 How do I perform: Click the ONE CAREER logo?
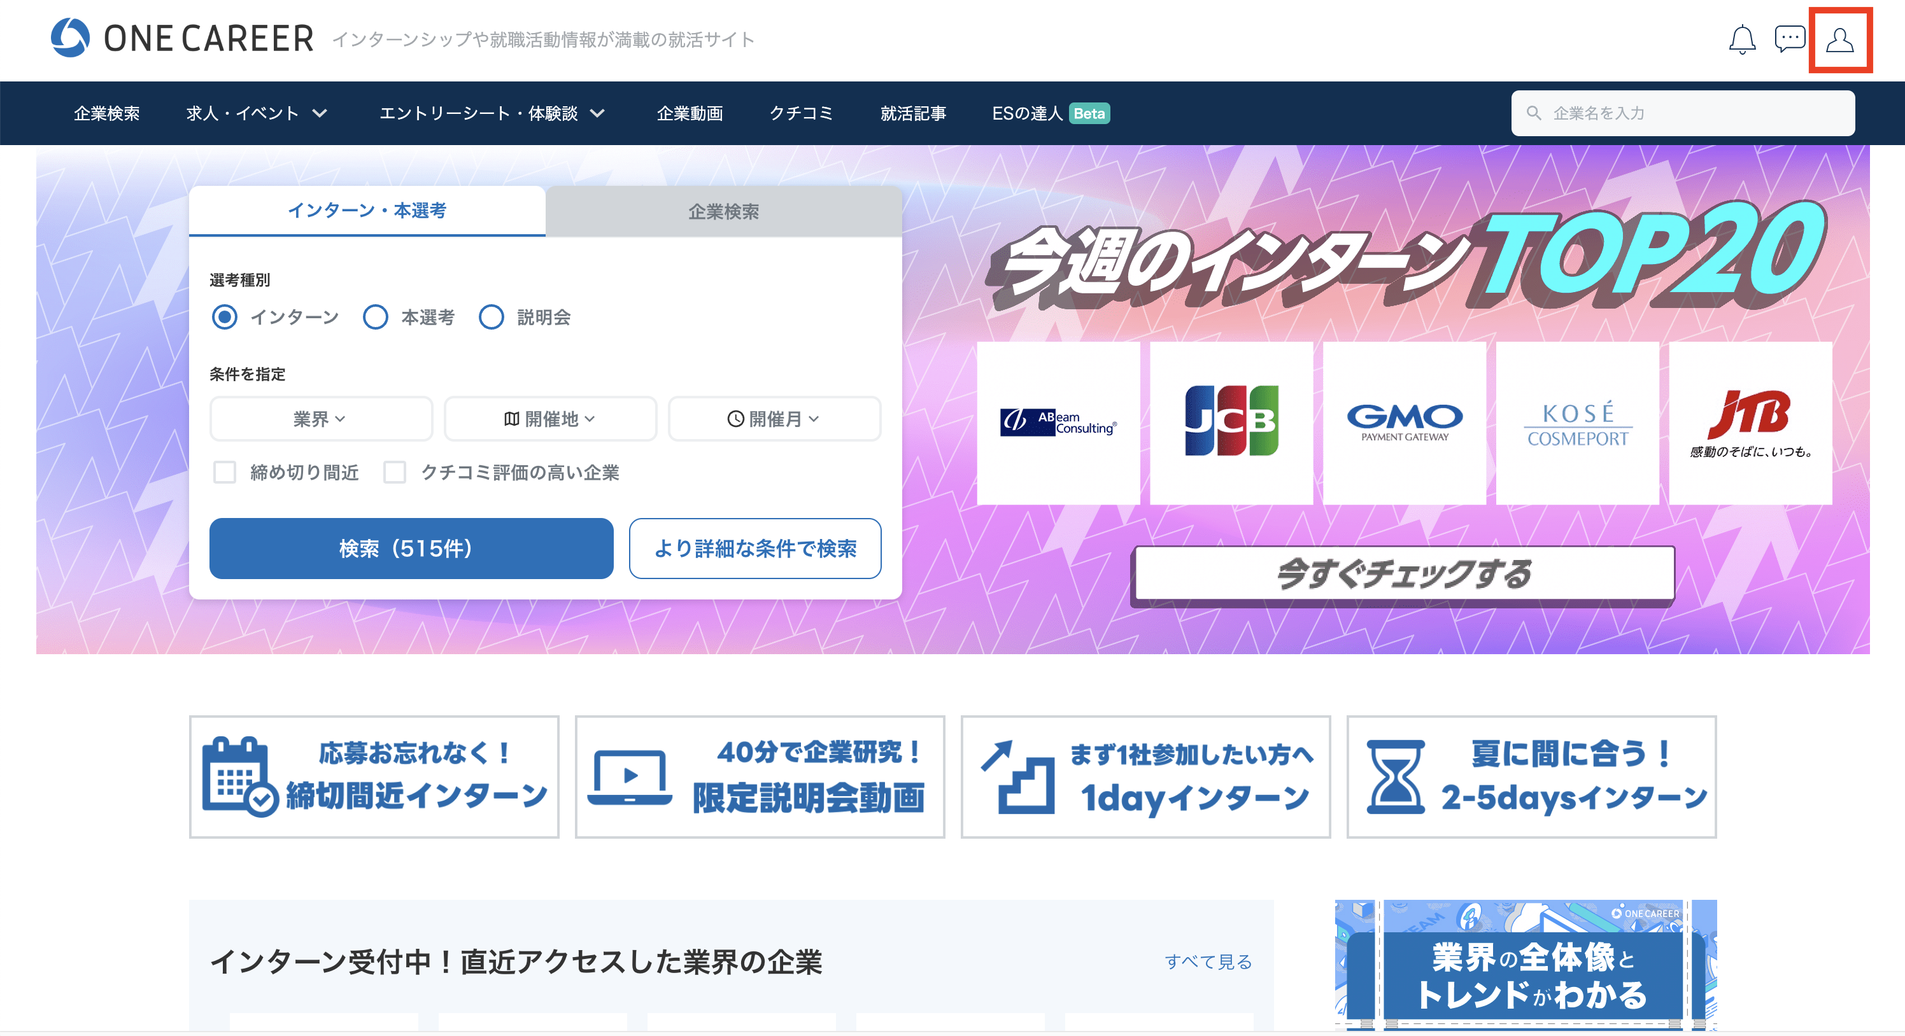pyautogui.click(x=182, y=38)
